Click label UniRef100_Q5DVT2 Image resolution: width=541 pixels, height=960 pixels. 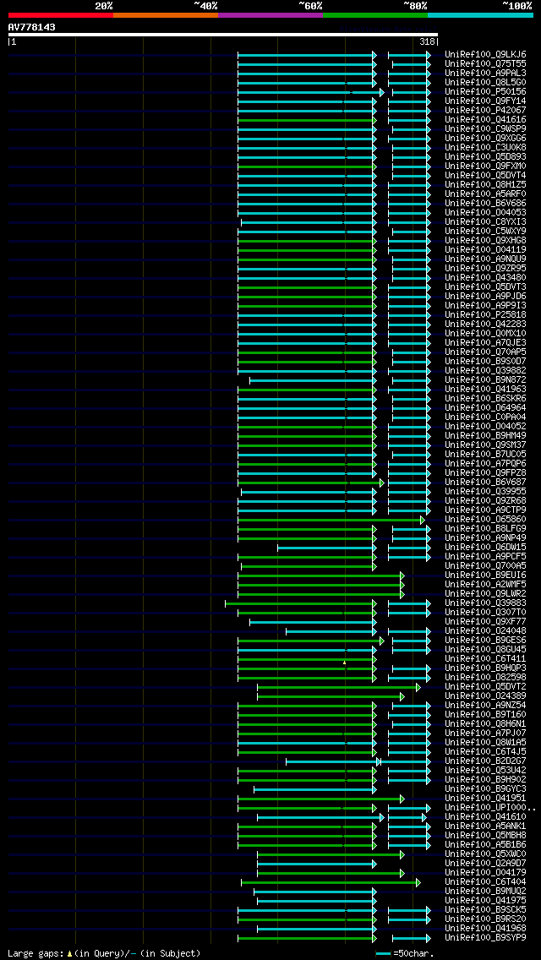click(x=485, y=686)
